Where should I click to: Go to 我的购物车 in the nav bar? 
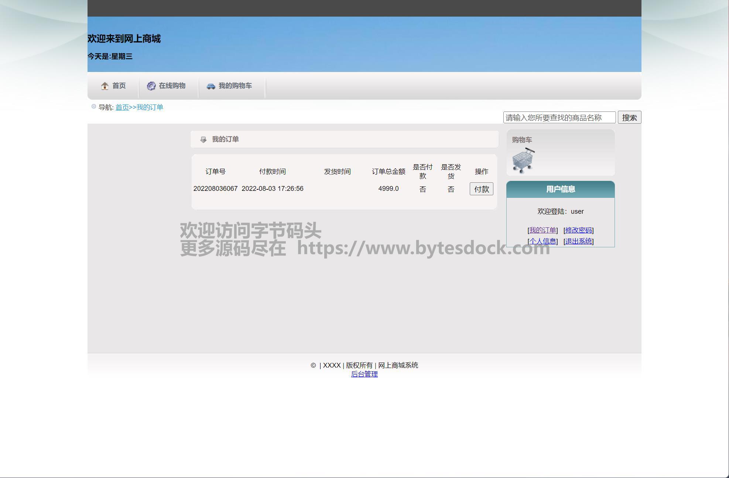(x=235, y=86)
